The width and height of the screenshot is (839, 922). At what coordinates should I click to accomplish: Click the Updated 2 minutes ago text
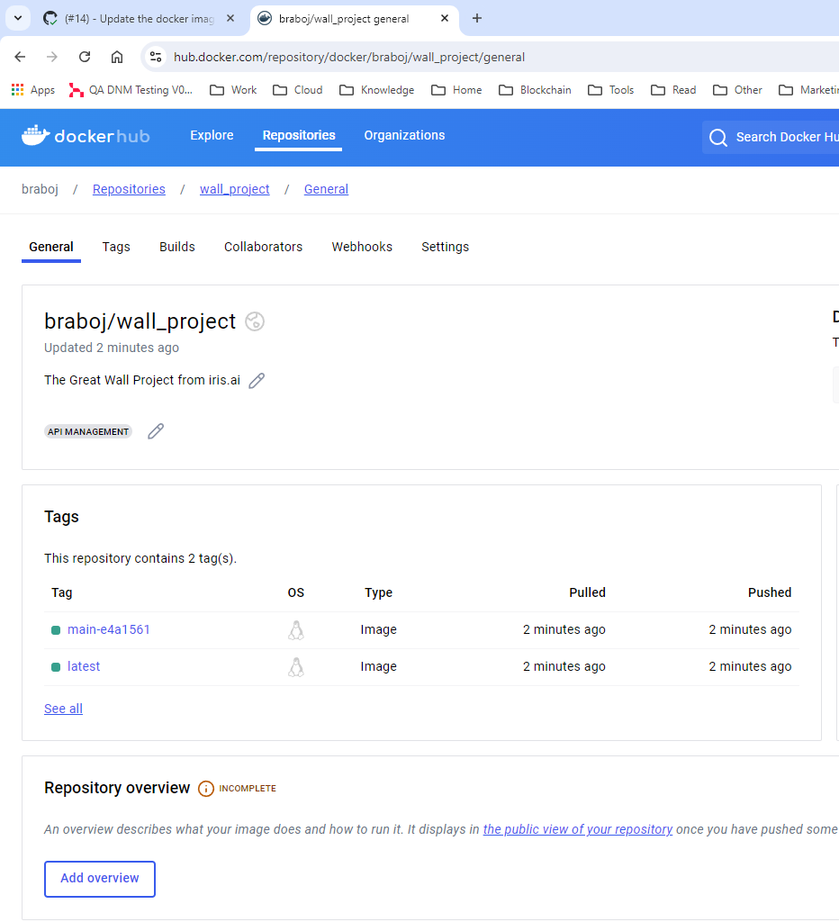[x=112, y=348]
